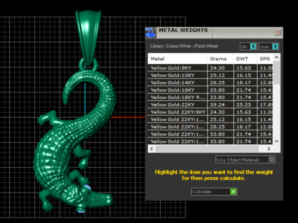Click the 25.23 DWT value
Screen dimensions: 298x223
pyautogui.click(x=243, y=105)
